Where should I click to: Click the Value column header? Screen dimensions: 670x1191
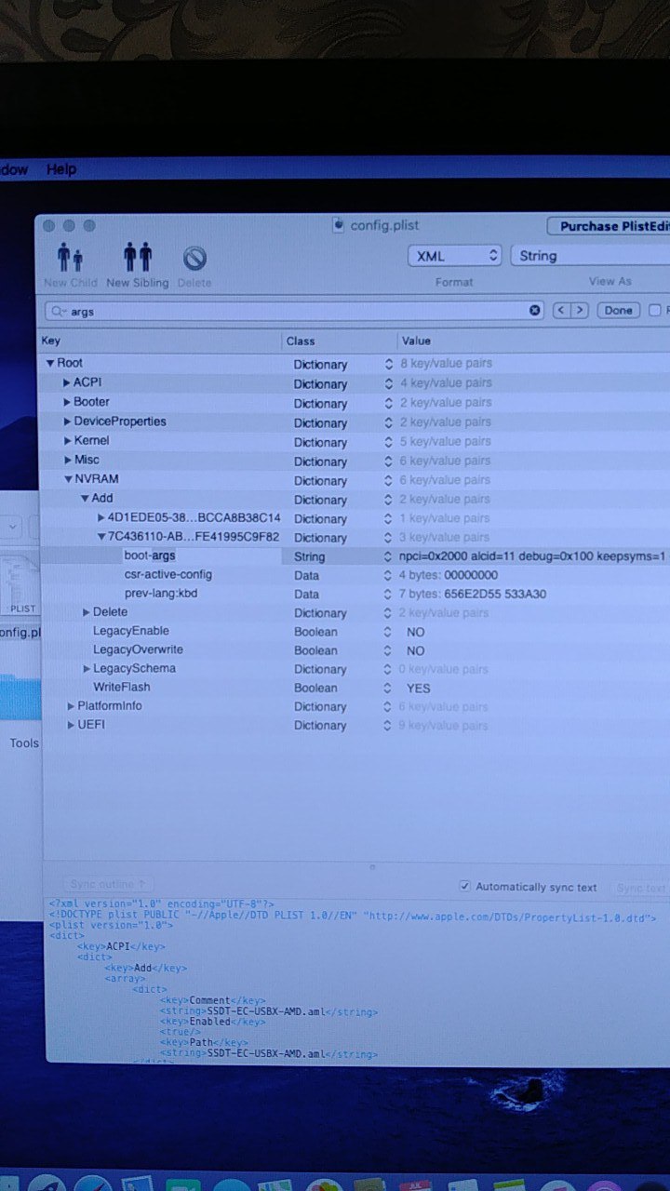(x=532, y=341)
